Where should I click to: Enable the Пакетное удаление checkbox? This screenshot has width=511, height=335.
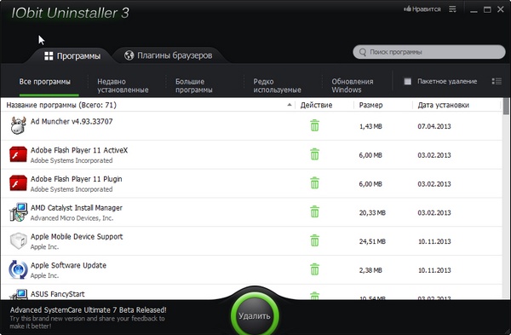[407, 81]
